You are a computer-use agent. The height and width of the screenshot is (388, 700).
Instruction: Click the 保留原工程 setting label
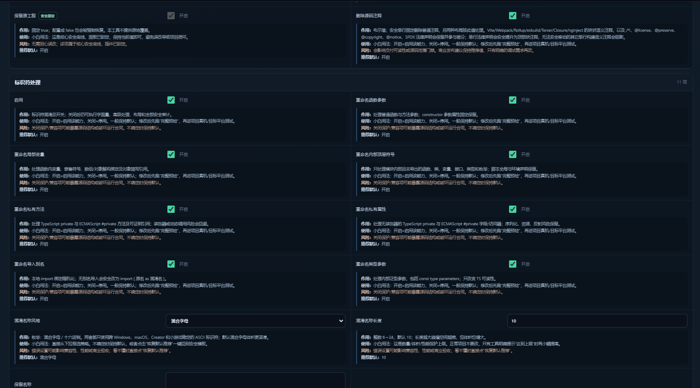[25, 16]
